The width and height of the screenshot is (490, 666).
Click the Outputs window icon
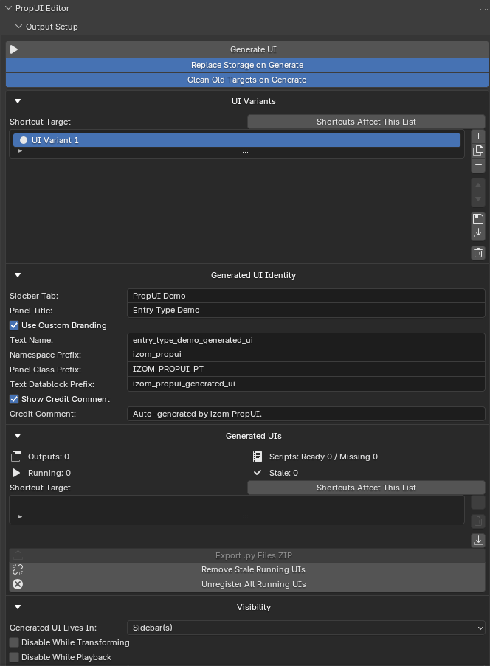[16, 457]
